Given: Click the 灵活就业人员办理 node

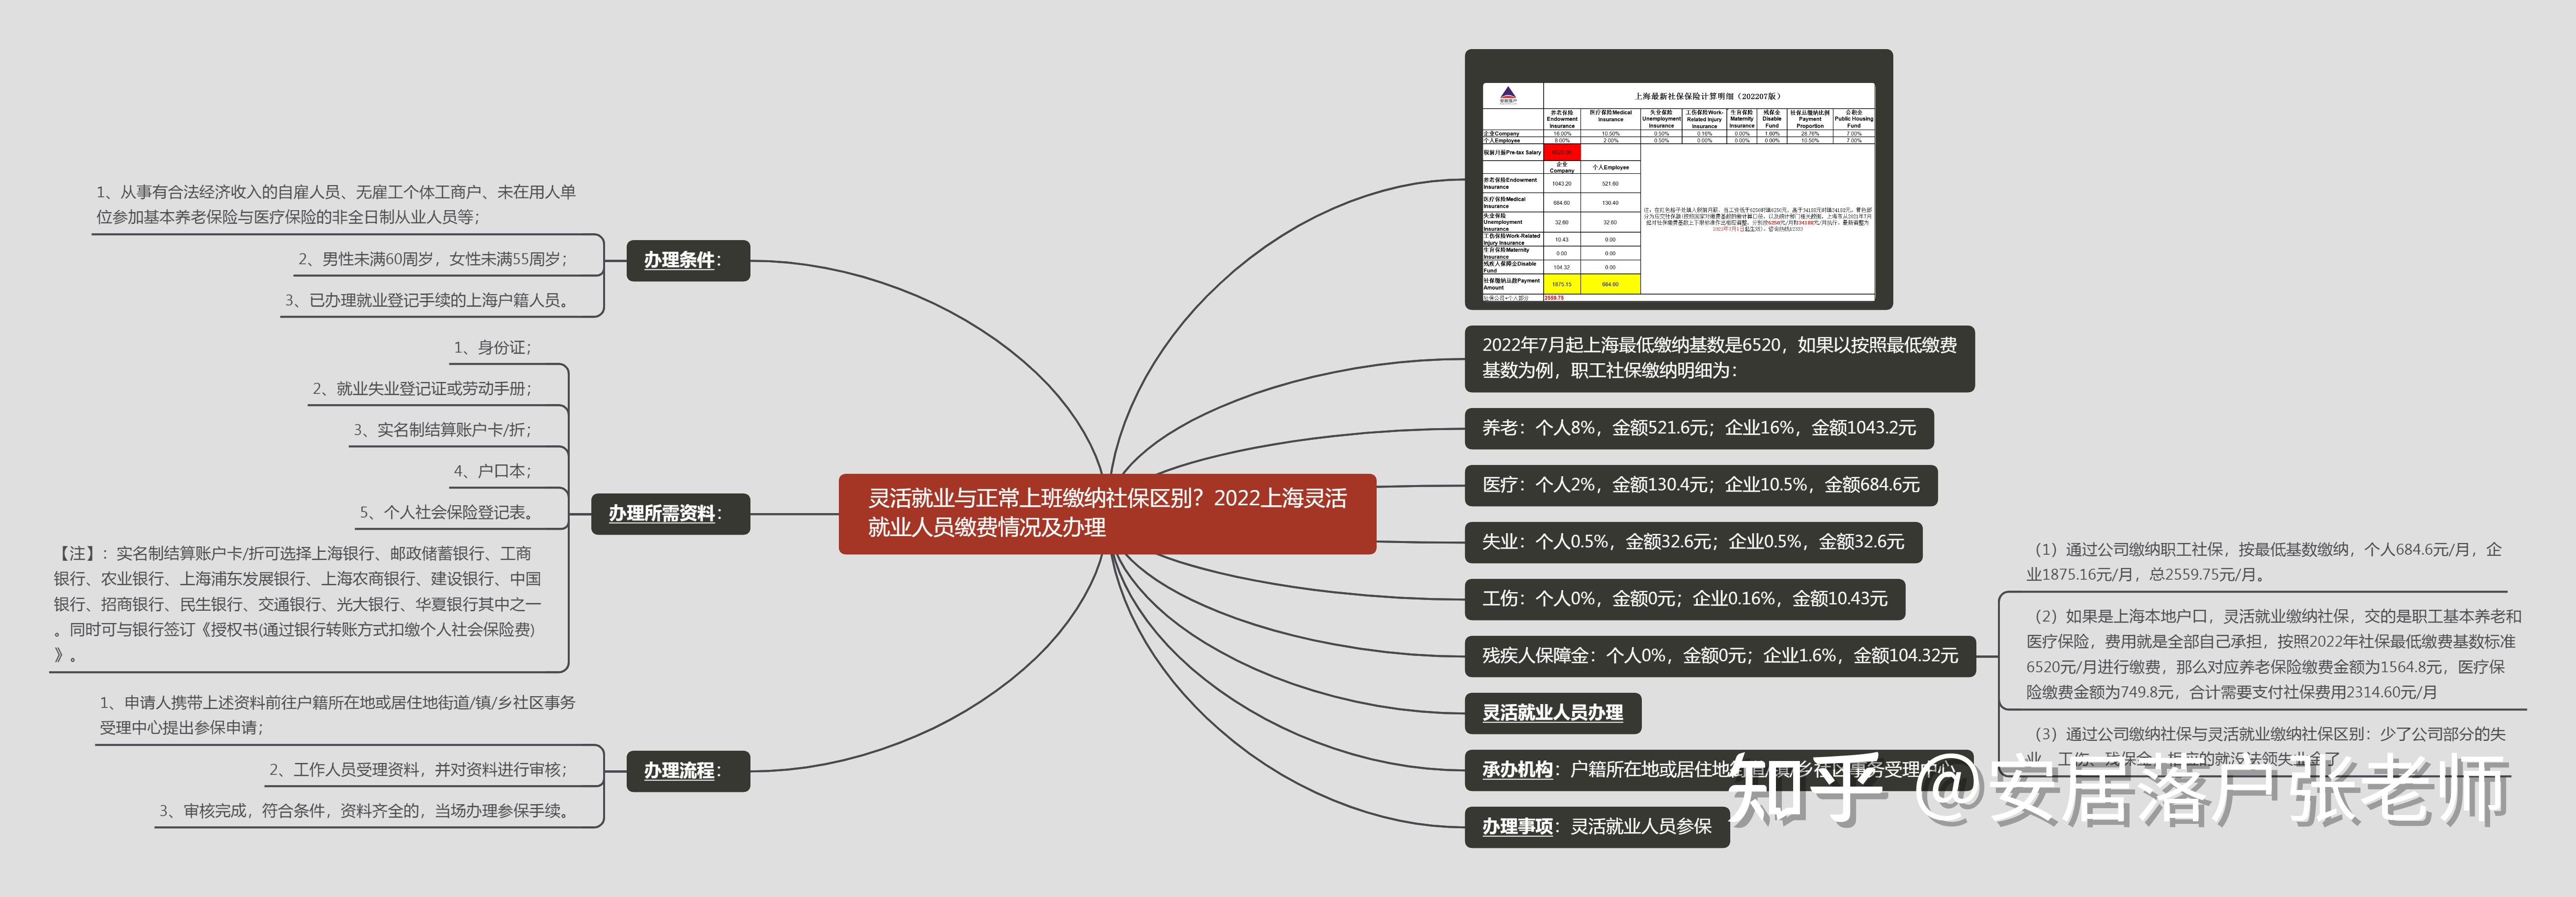Looking at the screenshot, I should click(x=1552, y=713).
